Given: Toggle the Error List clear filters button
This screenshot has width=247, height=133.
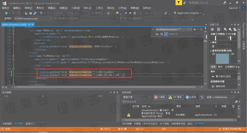Looking at the screenshot, I should pos(202,97).
